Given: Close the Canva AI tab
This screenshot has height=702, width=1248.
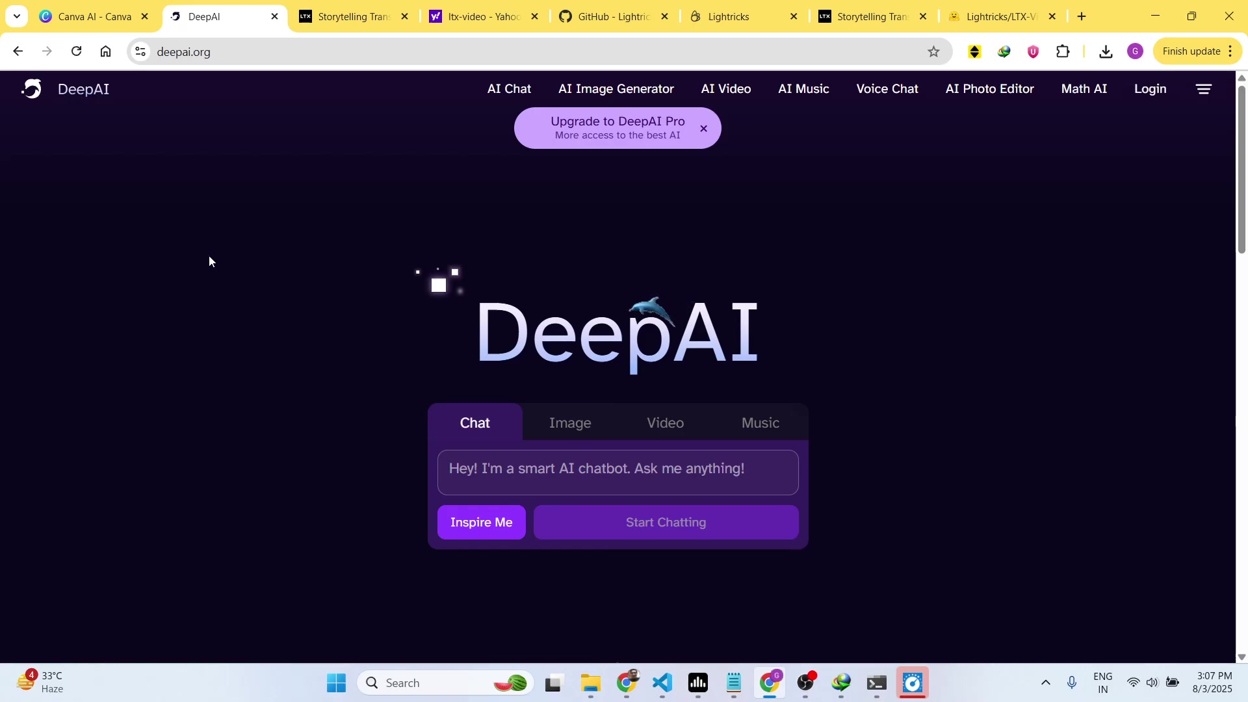Looking at the screenshot, I should click(x=144, y=16).
